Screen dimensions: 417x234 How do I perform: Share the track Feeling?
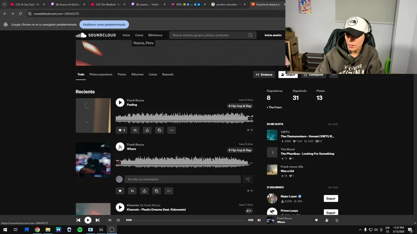point(147,130)
